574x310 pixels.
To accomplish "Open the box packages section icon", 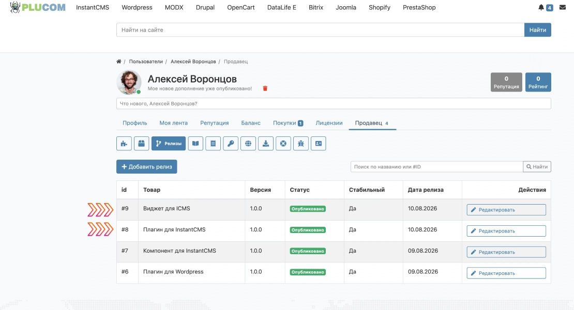I will [141, 143].
